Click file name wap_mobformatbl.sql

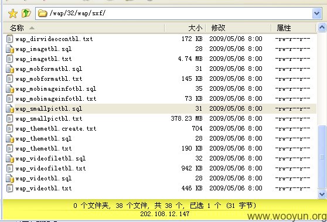(49, 69)
